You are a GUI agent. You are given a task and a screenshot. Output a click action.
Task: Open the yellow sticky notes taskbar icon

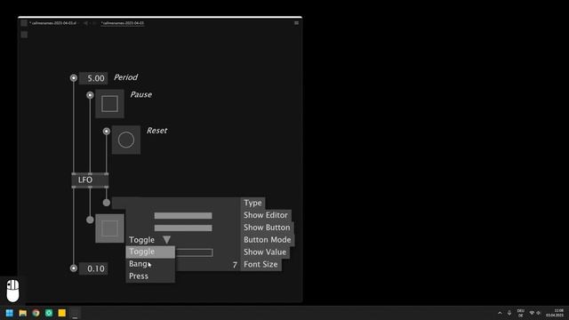(62, 313)
